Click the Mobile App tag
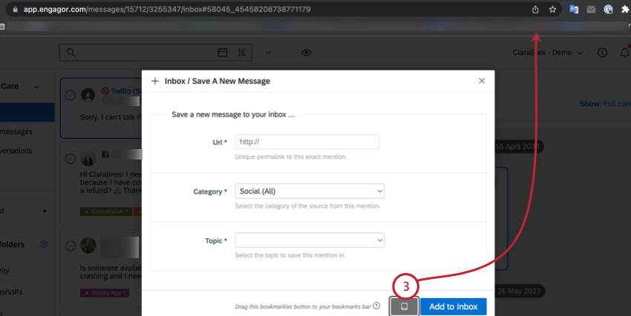The height and width of the screenshot is (316, 631). click(x=105, y=293)
